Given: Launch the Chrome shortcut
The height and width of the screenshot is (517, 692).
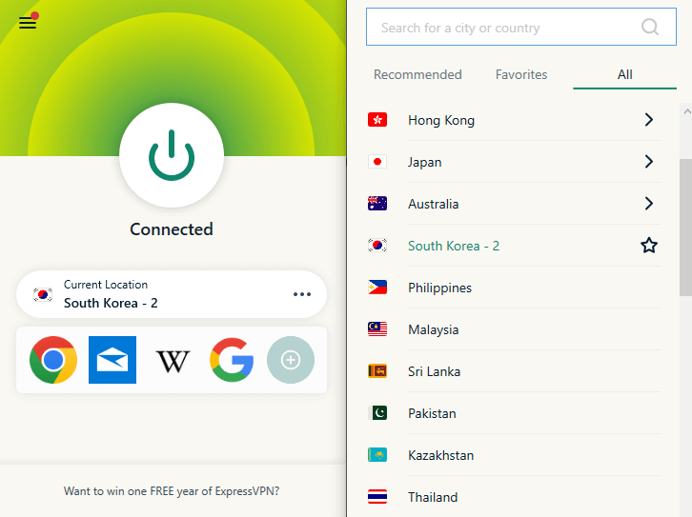Looking at the screenshot, I should click(x=53, y=360).
